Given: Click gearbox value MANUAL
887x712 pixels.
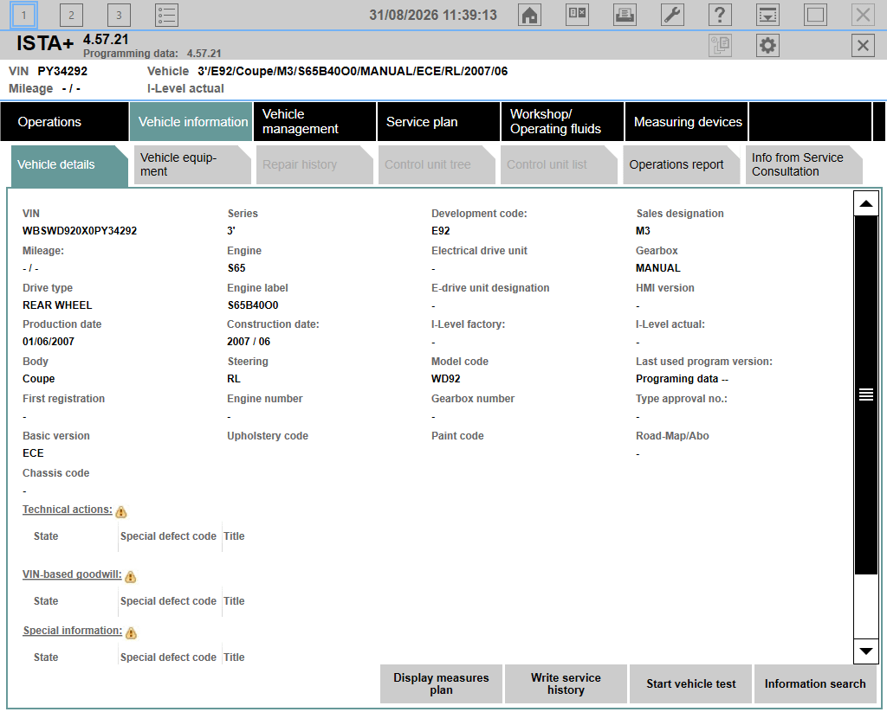Looking at the screenshot, I should 658,268.
